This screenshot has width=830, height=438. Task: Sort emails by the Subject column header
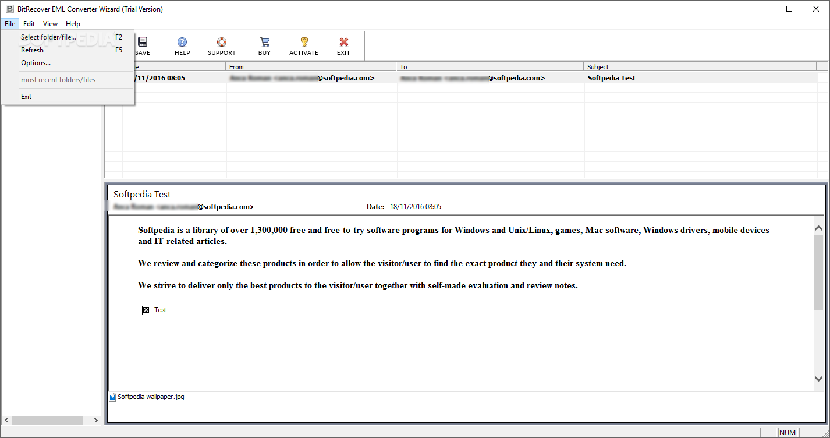(700, 67)
